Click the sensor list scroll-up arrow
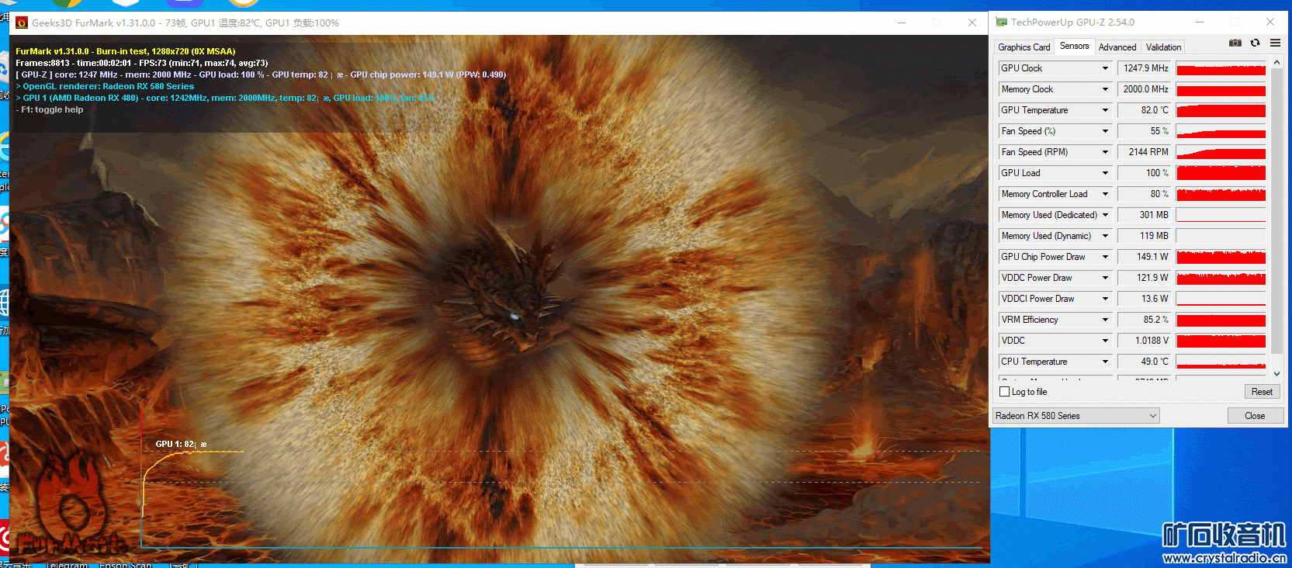1292x568 pixels. coord(1276,62)
